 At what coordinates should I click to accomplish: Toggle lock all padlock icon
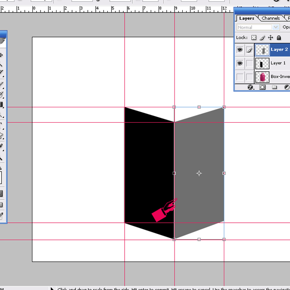(x=279, y=38)
